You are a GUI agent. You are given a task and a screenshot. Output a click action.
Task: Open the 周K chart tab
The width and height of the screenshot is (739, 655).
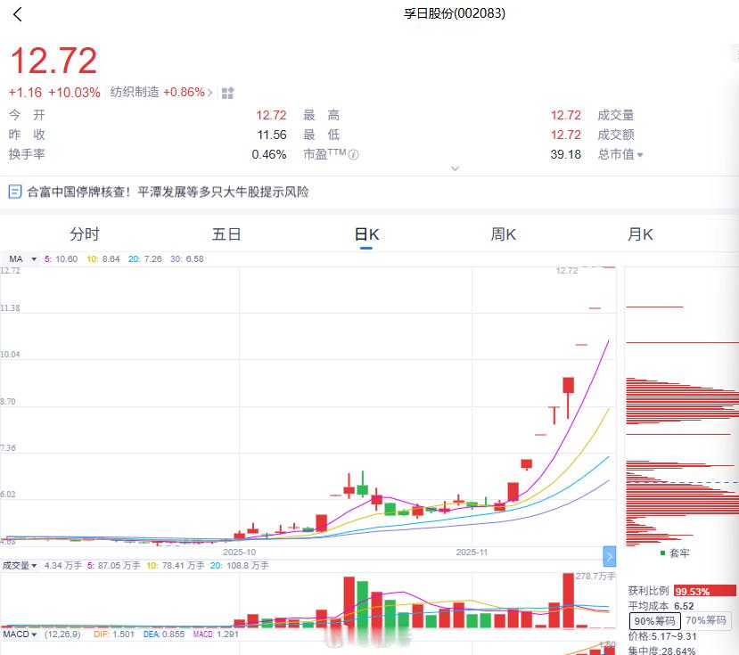pos(503,233)
